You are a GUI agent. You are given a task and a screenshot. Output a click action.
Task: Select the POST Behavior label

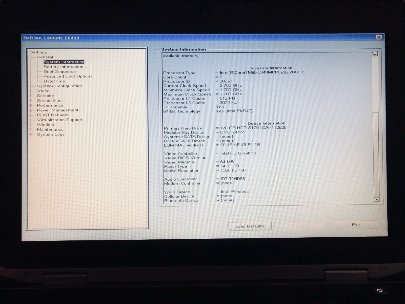tap(53, 115)
